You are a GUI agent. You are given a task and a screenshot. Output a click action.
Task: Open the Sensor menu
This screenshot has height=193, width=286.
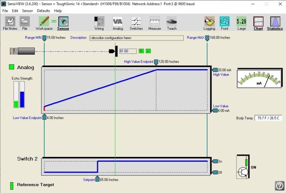(27, 11)
